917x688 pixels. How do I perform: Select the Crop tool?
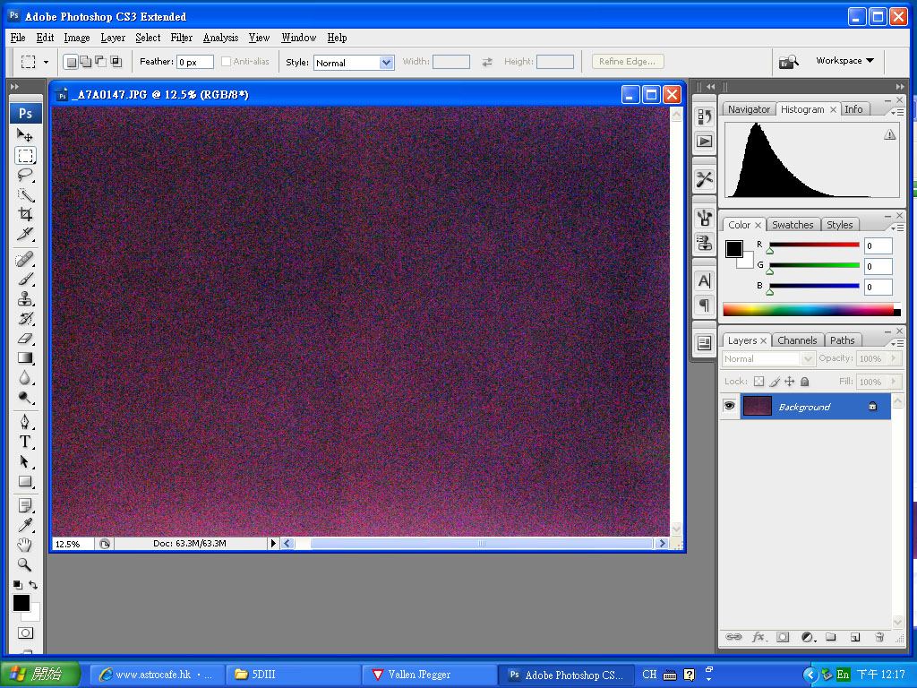pos(25,215)
